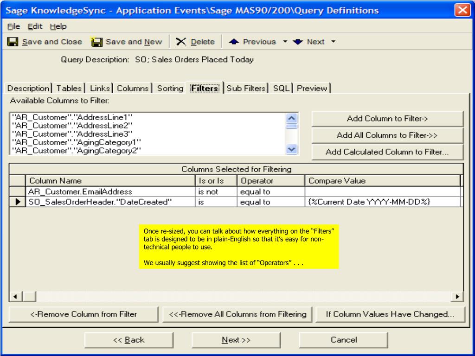Click Save and New toolbar label

point(134,42)
